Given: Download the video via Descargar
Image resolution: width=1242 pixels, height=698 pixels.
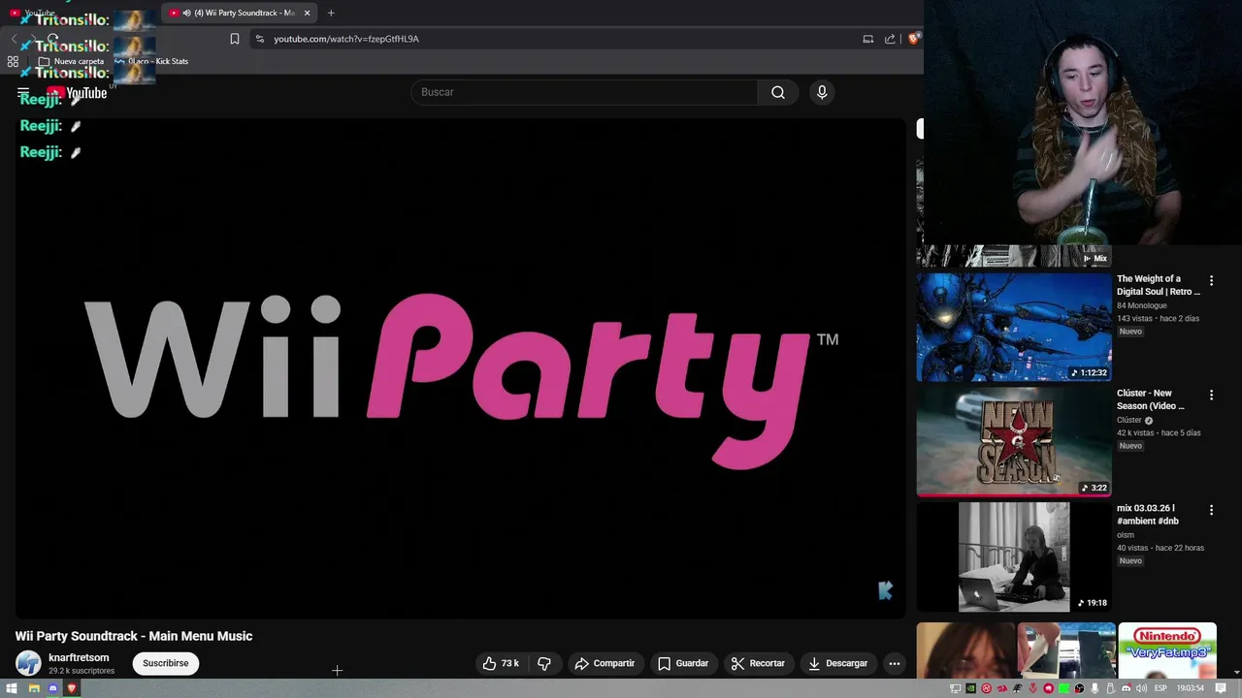Looking at the screenshot, I should tap(838, 663).
